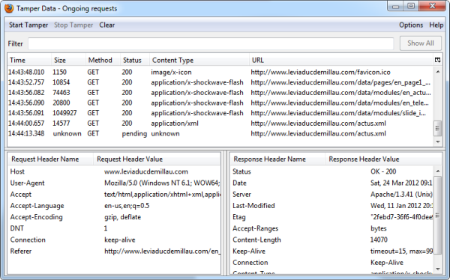Image resolution: width=450 pixels, height=280 pixels.
Task: Click Request Header Value column header
Action: (x=157, y=159)
